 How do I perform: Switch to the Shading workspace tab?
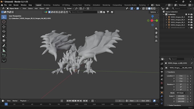point(87,5)
